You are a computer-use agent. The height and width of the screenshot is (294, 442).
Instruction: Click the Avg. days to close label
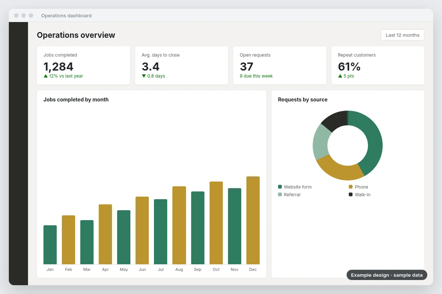point(161,55)
